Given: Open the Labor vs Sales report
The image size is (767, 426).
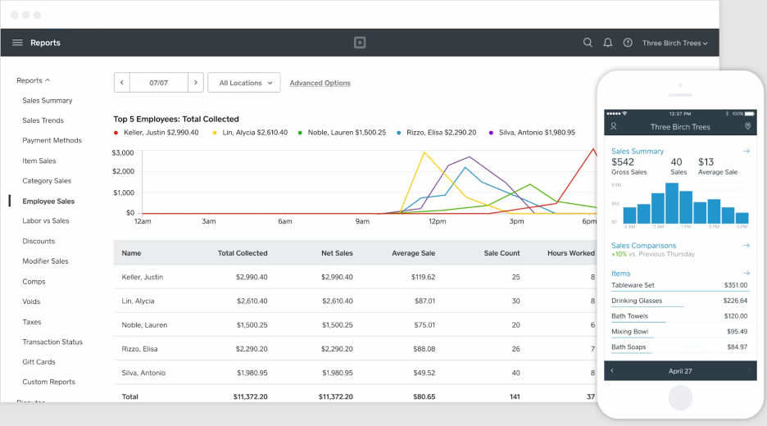Looking at the screenshot, I should pos(46,221).
